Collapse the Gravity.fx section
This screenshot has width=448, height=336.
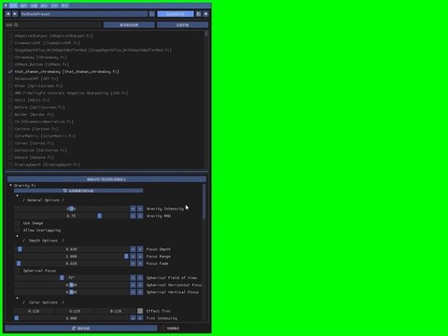pyautogui.click(x=11, y=186)
